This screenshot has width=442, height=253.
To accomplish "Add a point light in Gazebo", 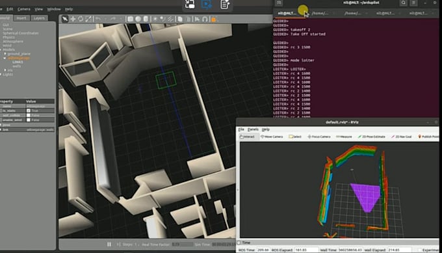I will coord(155,19).
